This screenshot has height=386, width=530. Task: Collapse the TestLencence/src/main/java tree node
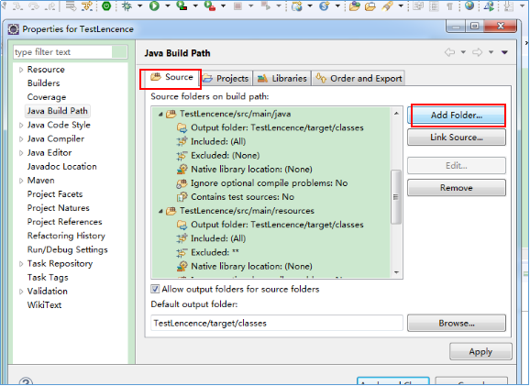point(160,115)
